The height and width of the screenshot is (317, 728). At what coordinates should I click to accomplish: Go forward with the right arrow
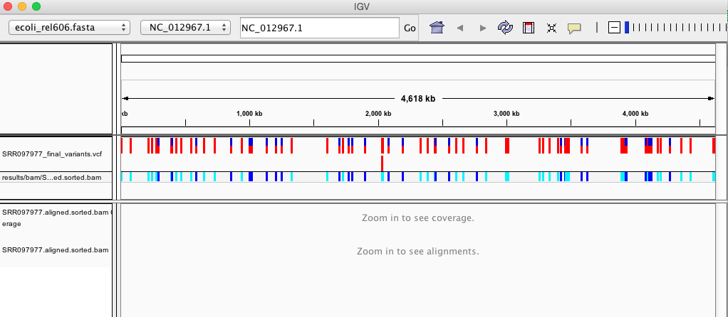tap(483, 28)
